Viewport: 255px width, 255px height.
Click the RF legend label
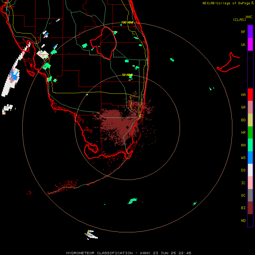tap(243, 32)
